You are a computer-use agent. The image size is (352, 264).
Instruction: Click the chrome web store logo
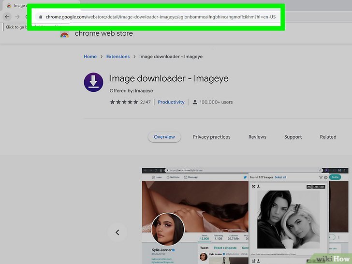click(64, 34)
